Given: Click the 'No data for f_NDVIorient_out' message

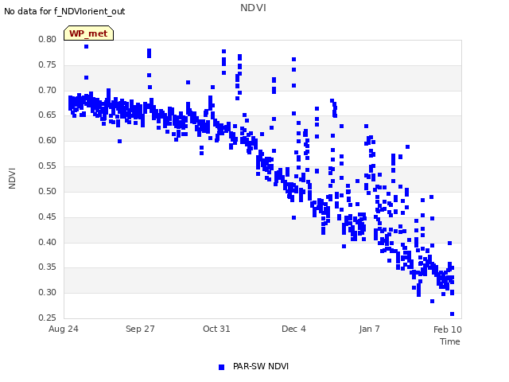Looking at the screenshot, I should [x=64, y=11].
